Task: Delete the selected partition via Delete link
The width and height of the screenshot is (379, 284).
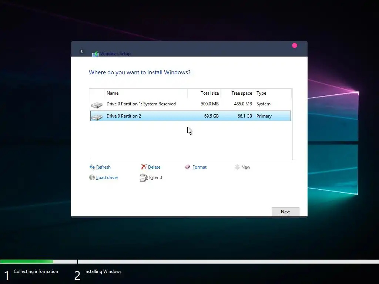Action: 154,167
